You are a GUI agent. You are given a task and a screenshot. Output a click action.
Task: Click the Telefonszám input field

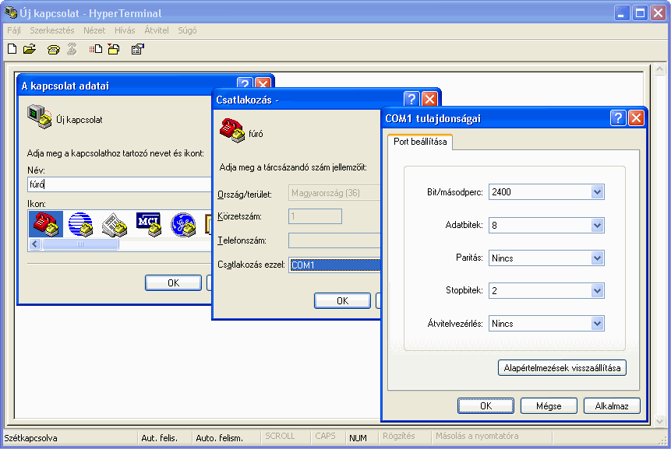tap(334, 240)
